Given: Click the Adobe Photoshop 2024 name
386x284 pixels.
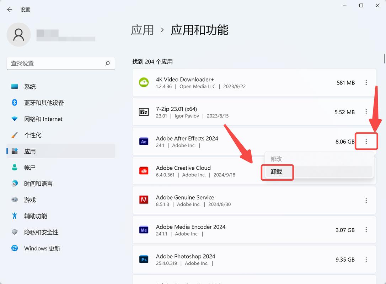Looking at the screenshot, I should click(x=186, y=256).
